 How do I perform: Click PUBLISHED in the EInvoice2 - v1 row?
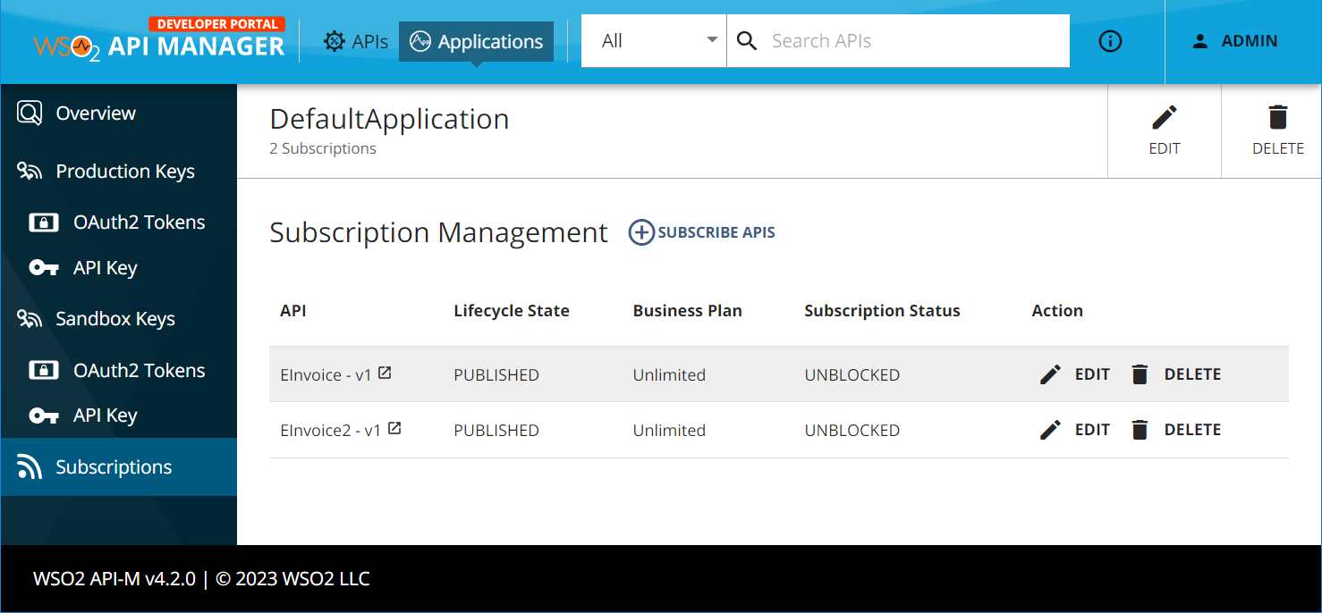(496, 431)
